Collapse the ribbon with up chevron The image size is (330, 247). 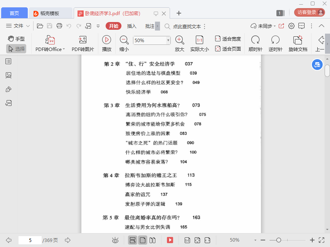[x=322, y=26]
